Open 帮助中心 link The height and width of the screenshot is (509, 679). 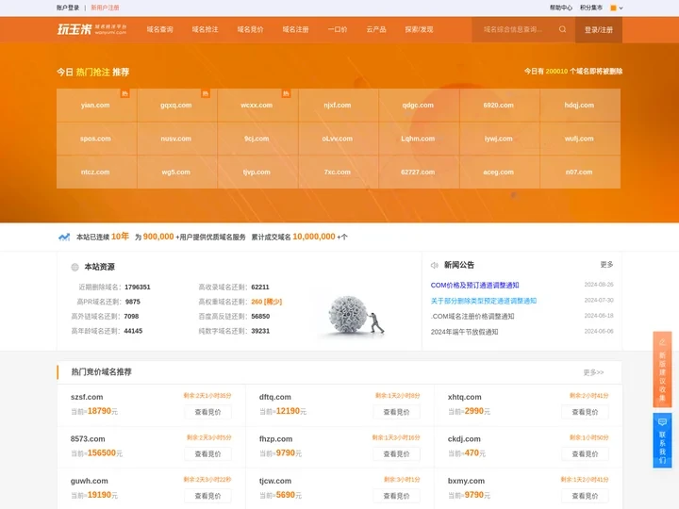[x=561, y=8]
